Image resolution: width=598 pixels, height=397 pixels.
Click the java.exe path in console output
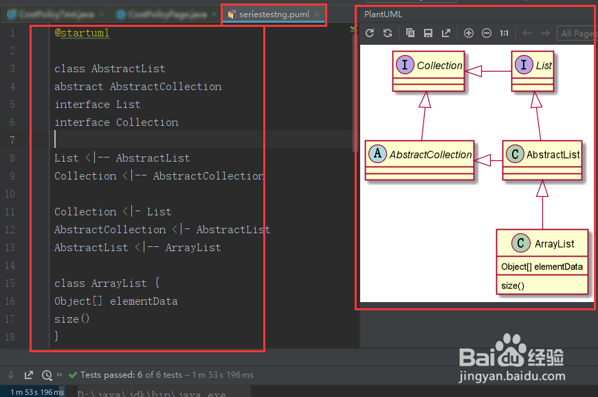click(151, 393)
